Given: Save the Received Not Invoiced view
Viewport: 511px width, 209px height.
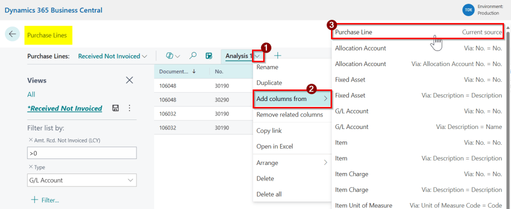Looking at the screenshot, I should coord(115,108).
